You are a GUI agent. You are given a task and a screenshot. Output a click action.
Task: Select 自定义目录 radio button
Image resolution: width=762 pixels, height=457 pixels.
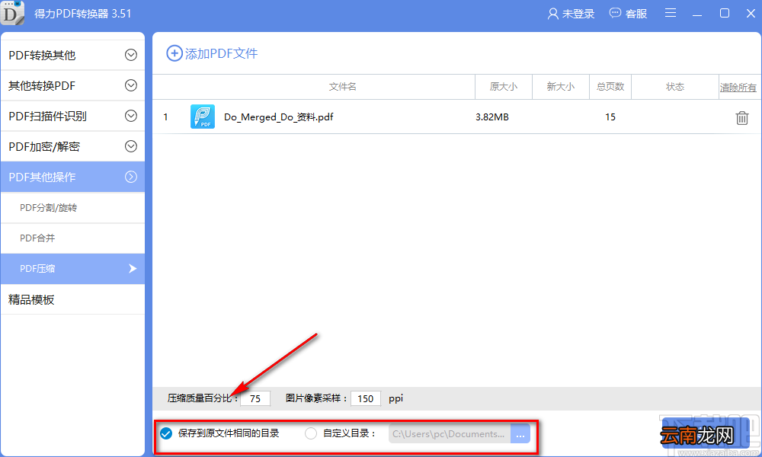[311, 433]
